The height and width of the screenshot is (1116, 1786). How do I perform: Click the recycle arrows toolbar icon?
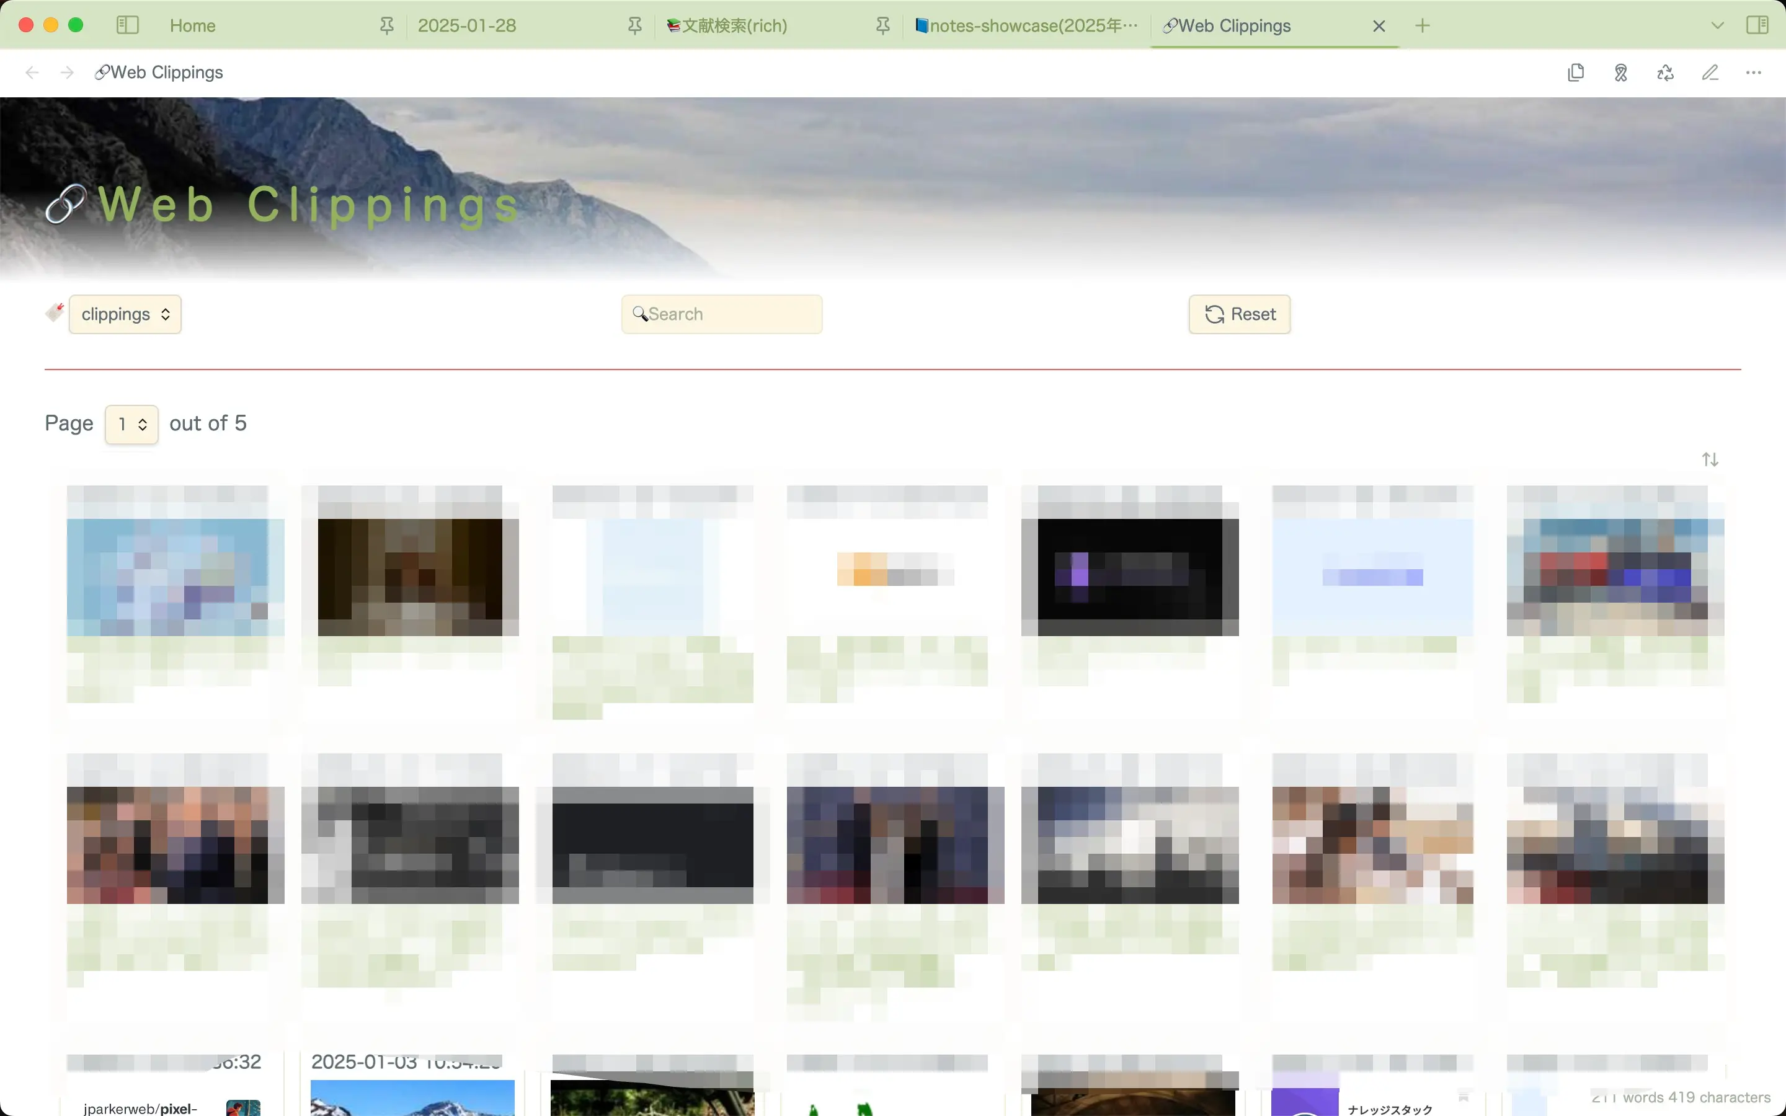1665,73
